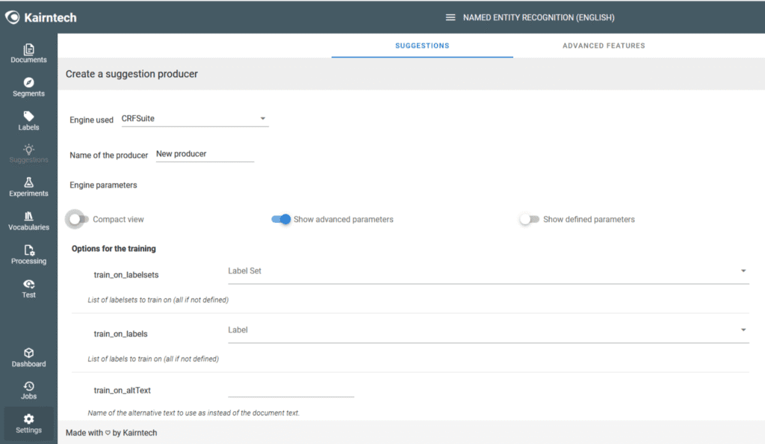This screenshot has width=765, height=444.
Task: Switch to the Advanced Features tab
Action: (603, 46)
